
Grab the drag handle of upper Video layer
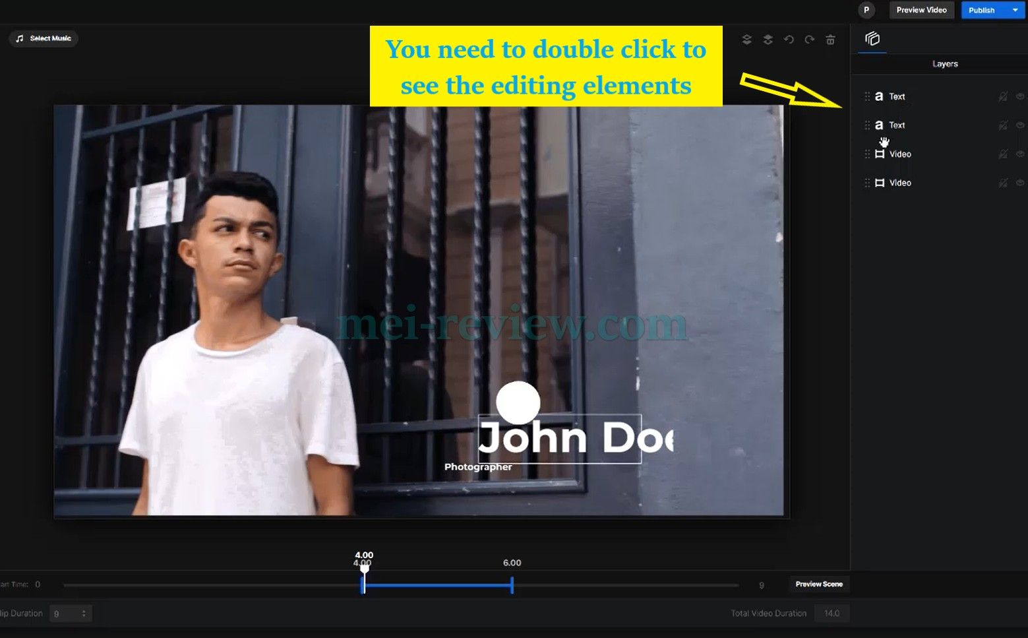tap(867, 154)
